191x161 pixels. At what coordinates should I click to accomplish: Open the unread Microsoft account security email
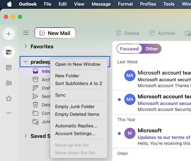(x=152, y=103)
